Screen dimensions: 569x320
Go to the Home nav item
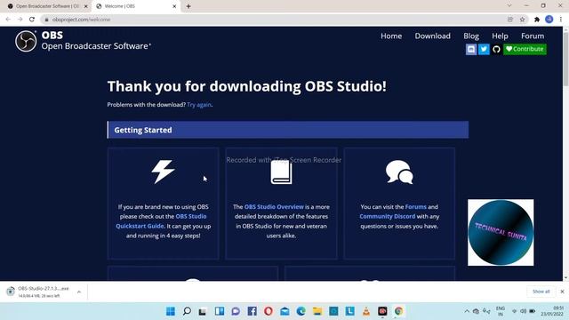tap(391, 36)
